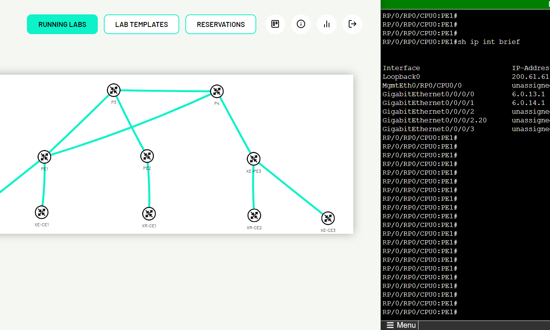The width and height of the screenshot is (550, 330).
Task: Select the XE-CE1 router node
Action: 42,212
